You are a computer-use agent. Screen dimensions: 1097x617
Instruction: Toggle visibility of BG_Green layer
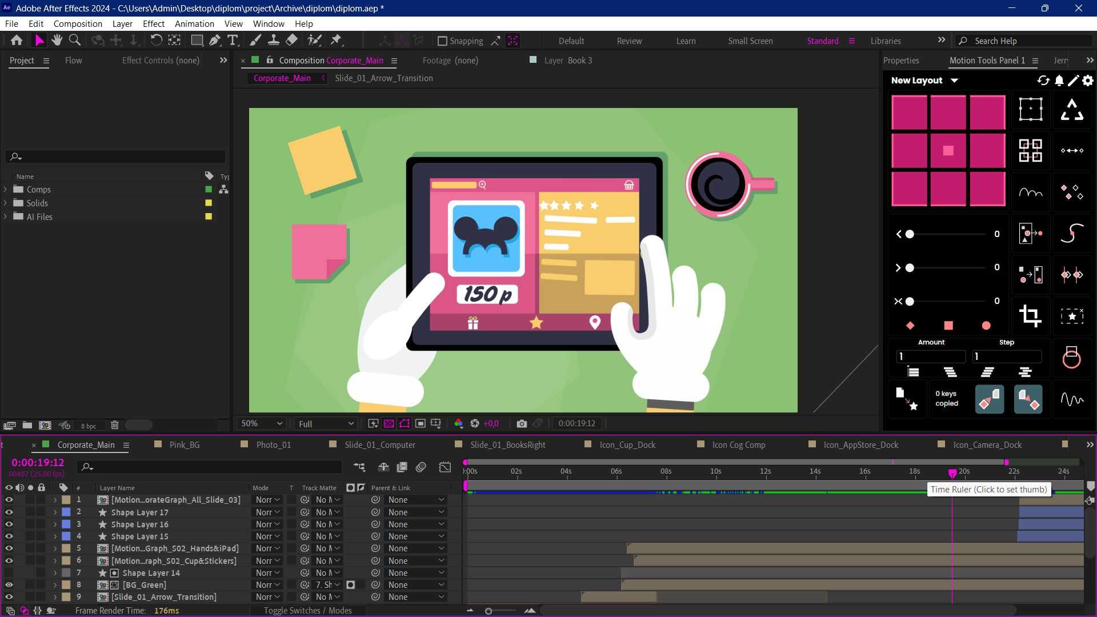(9, 585)
